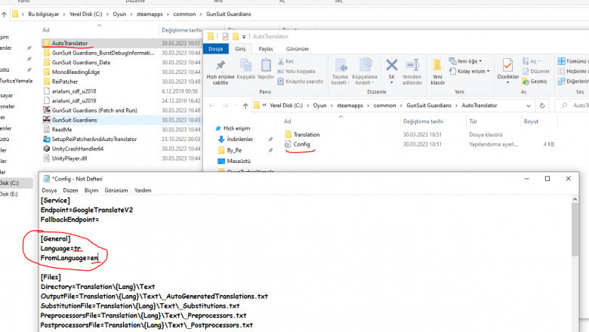Click the Yeniden adlandır rename icon

(x=412, y=66)
